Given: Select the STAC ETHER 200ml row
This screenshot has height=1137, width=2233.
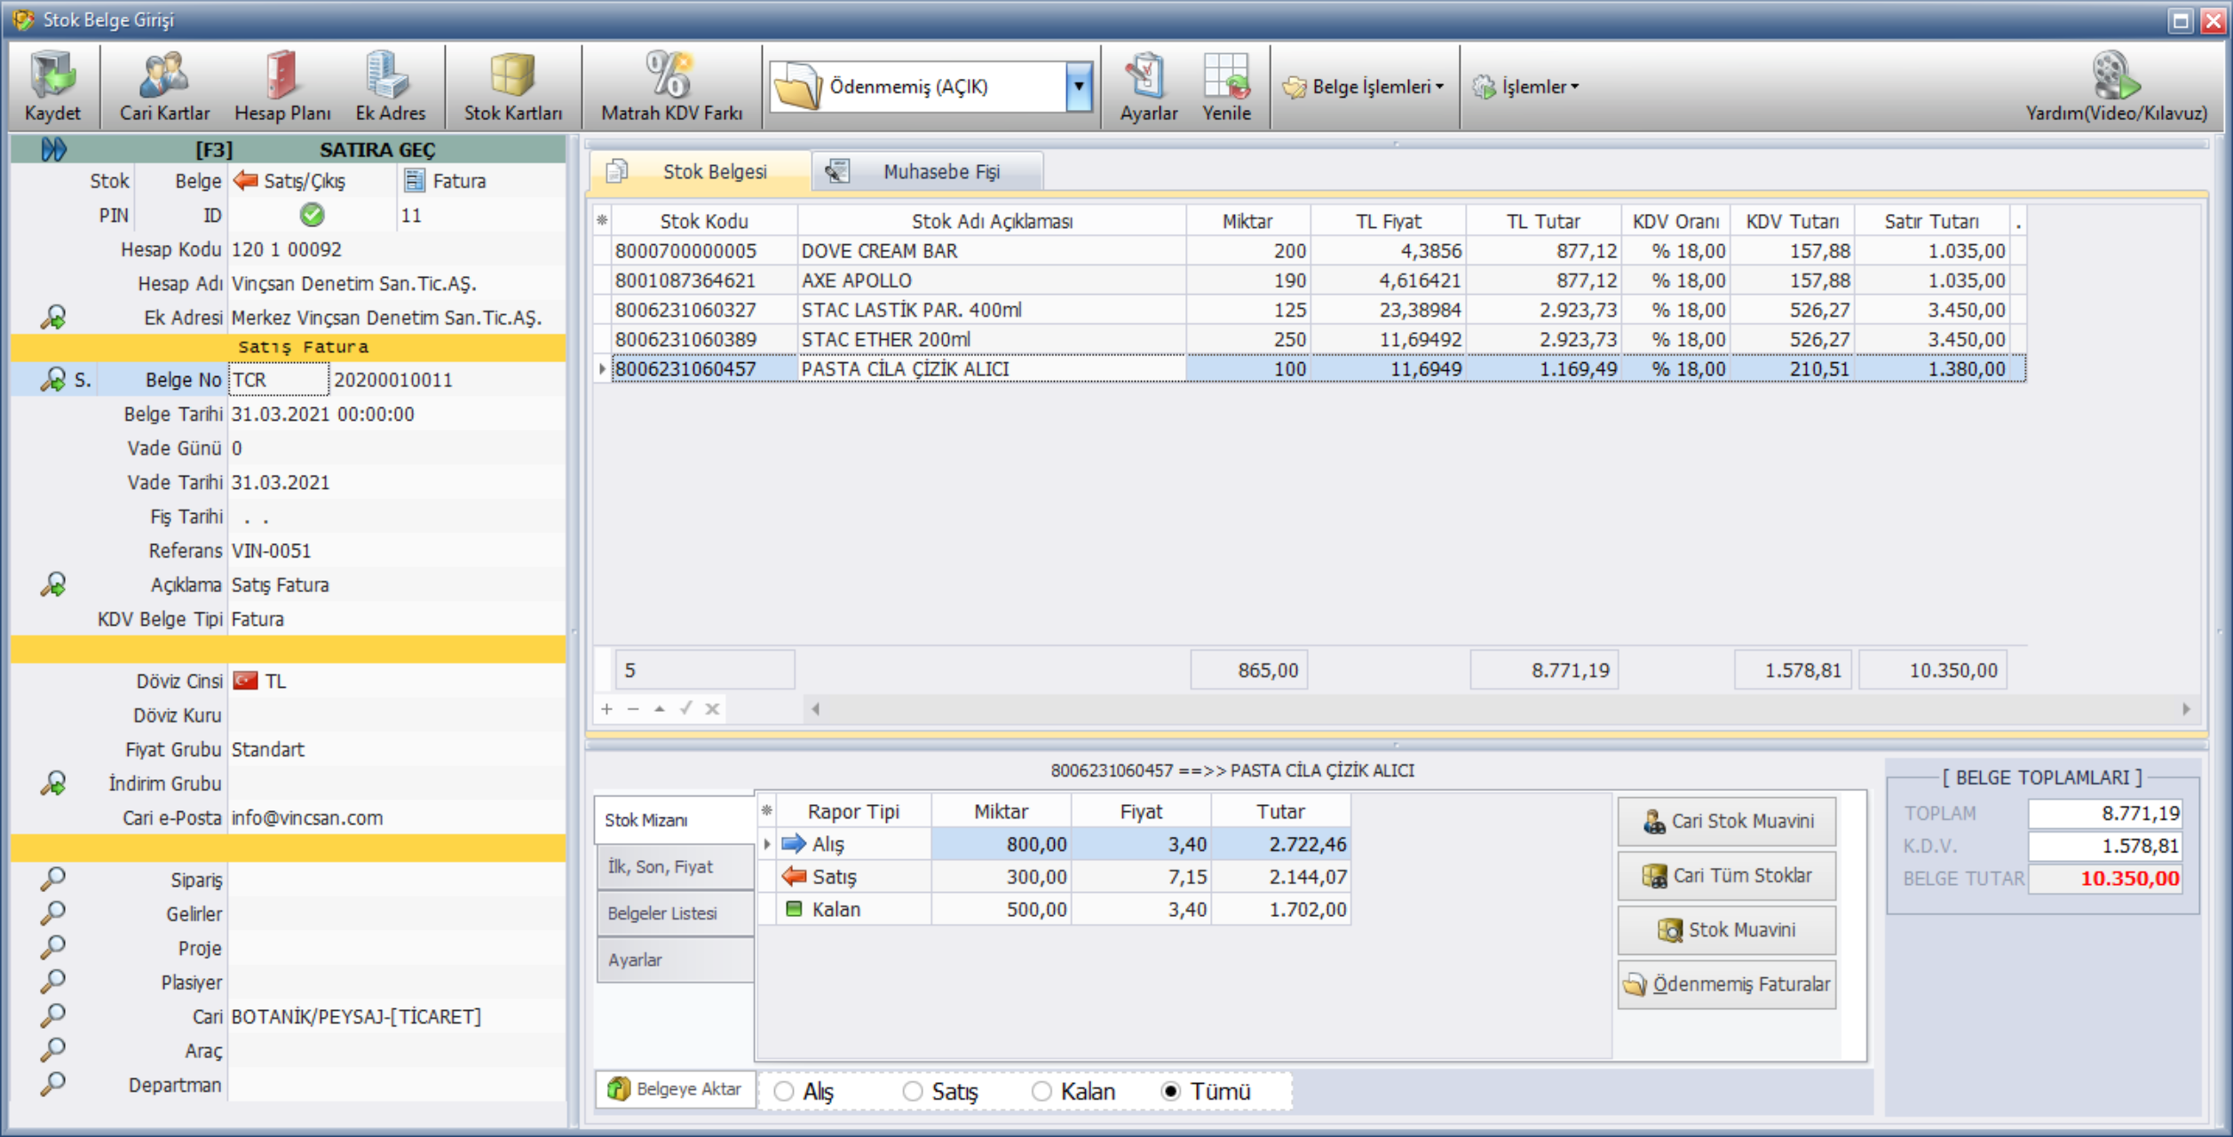Looking at the screenshot, I should pos(1311,339).
